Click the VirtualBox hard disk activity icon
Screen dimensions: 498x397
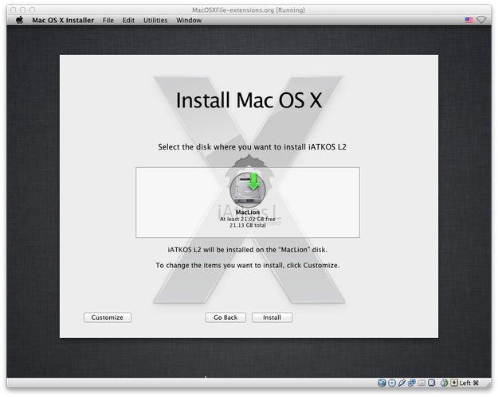coord(382,383)
